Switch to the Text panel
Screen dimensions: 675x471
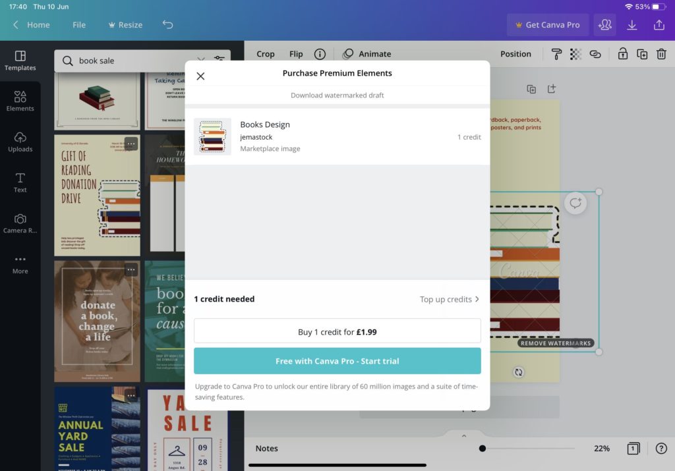tap(20, 182)
